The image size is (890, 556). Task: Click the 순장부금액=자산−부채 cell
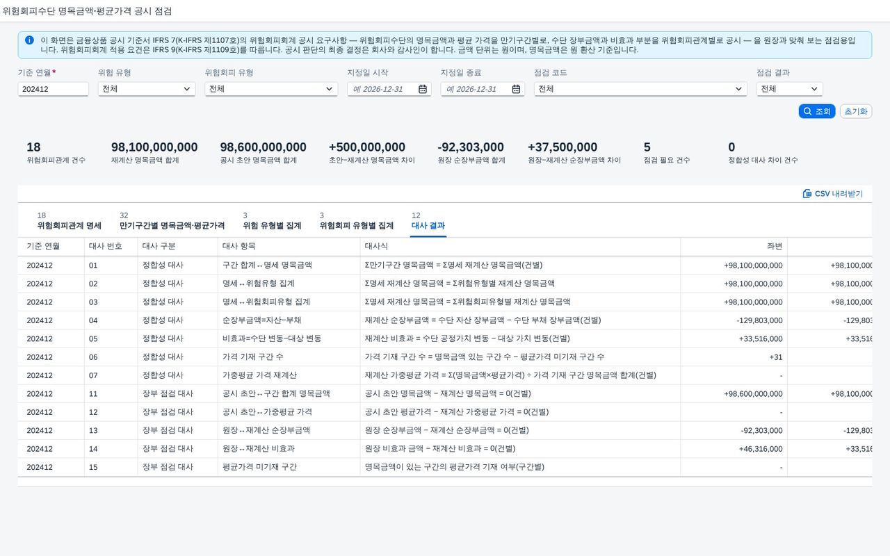(289, 320)
